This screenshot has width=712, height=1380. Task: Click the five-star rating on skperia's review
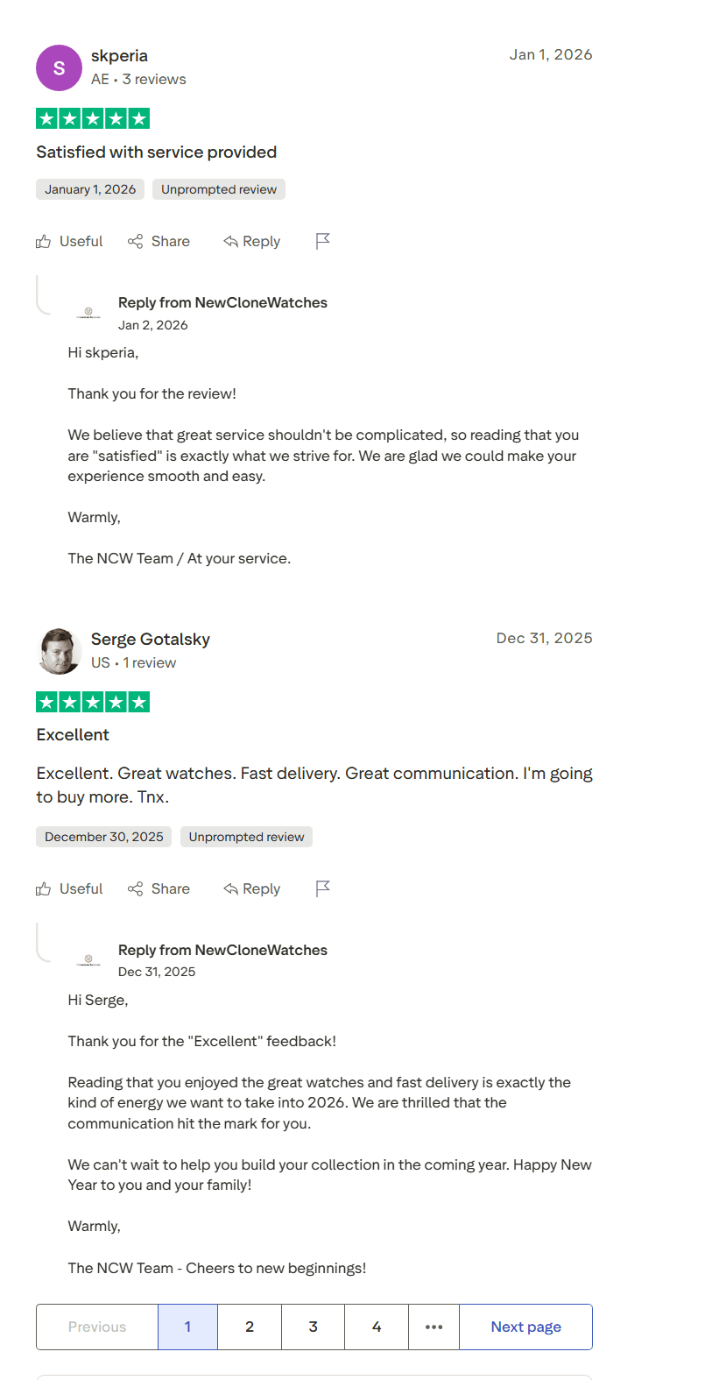[x=93, y=117]
